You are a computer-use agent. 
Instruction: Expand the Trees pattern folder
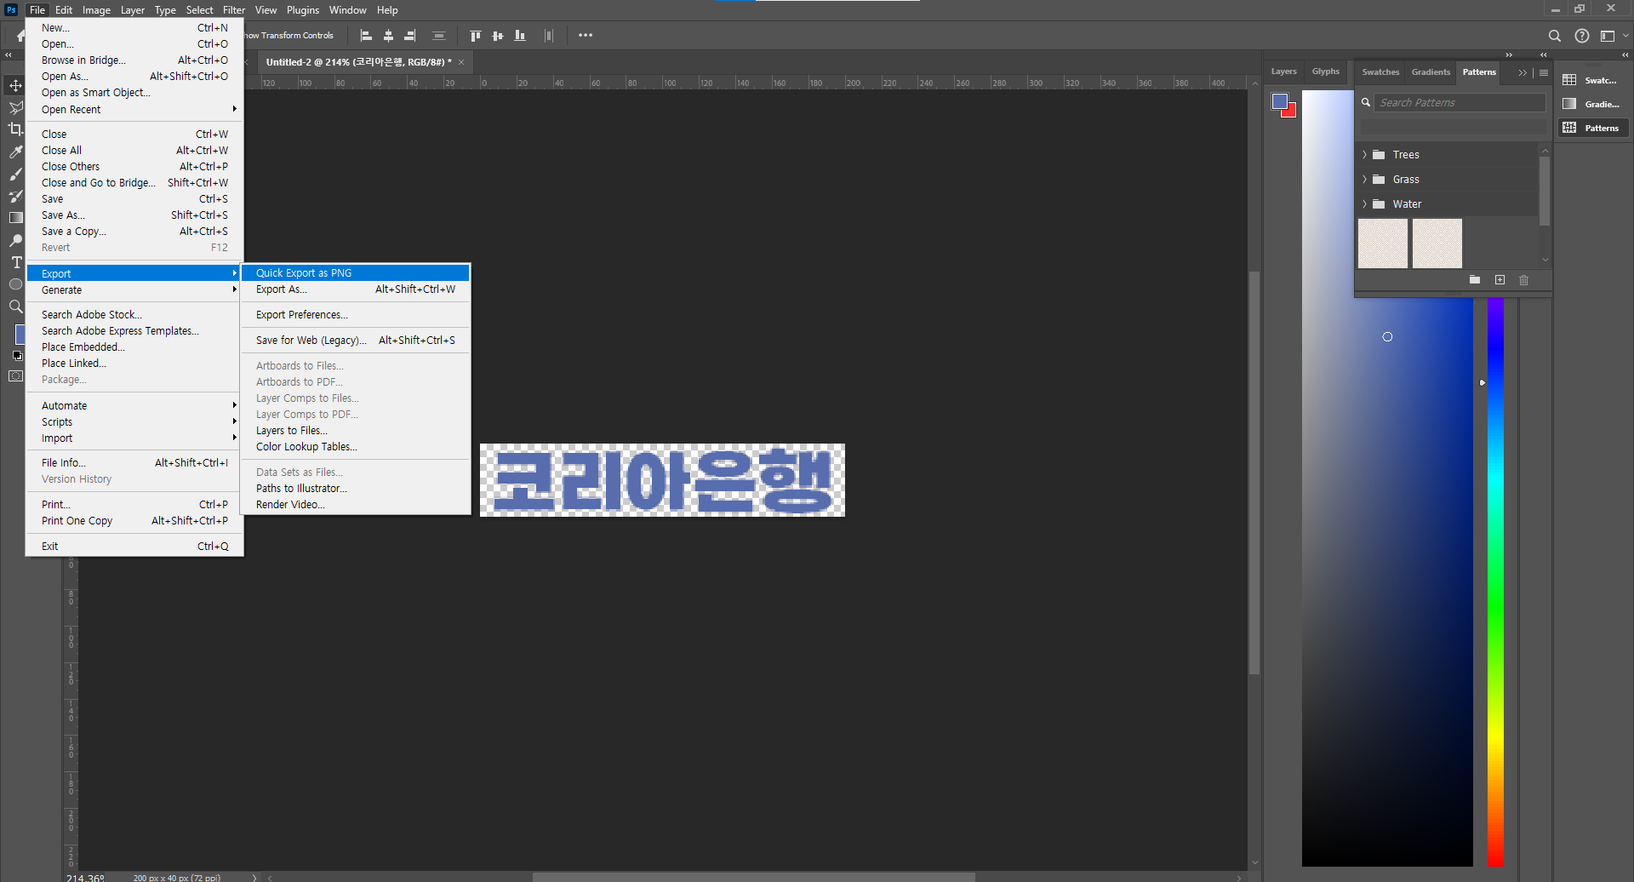[x=1365, y=155]
